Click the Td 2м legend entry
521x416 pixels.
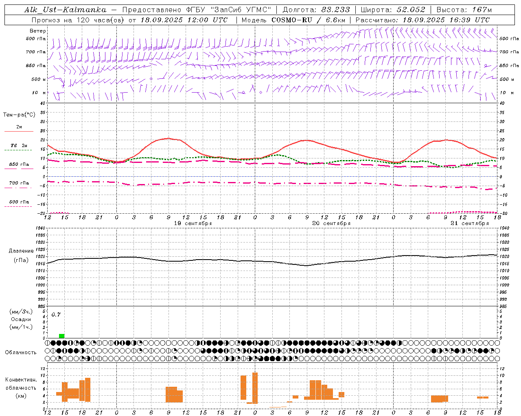click(x=19, y=145)
